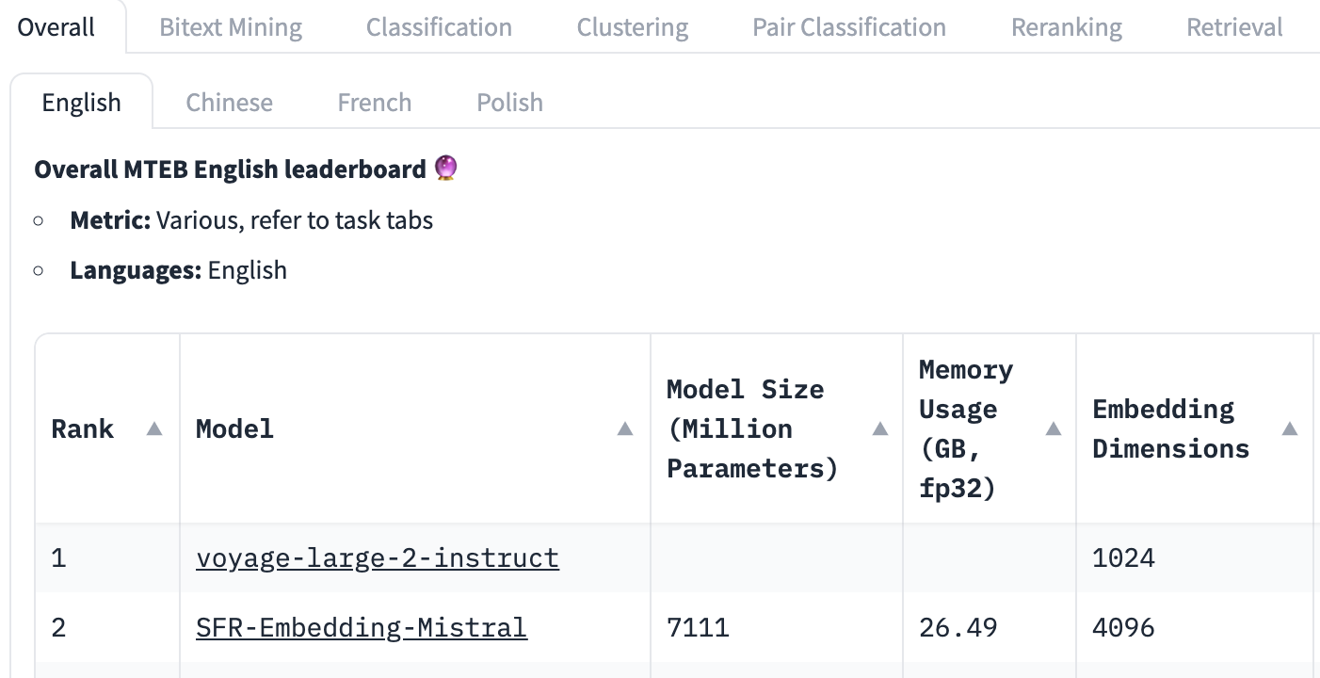Viewport: 1320px width, 678px height.
Task: Click the 4096 embedding dimensions cell
Action: tap(1123, 627)
